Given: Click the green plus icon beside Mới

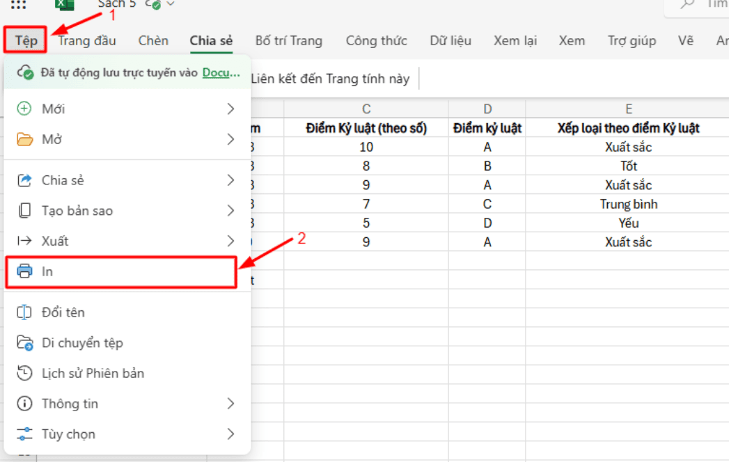Looking at the screenshot, I should tap(24, 109).
